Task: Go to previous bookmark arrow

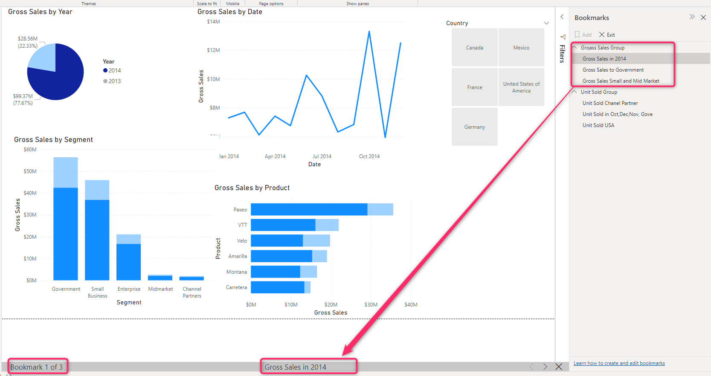Action: click(x=531, y=367)
